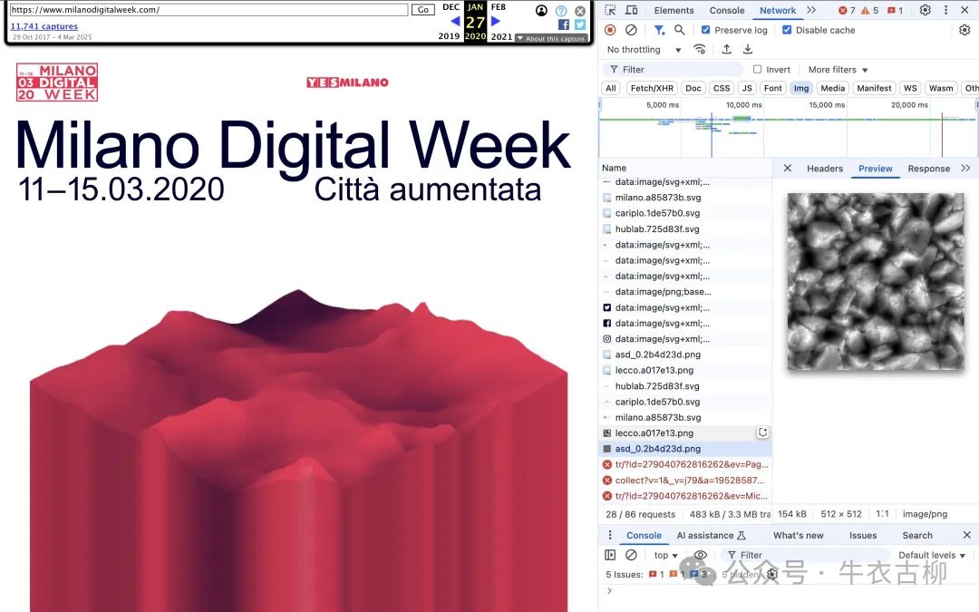Select the All request type filter
Image resolution: width=979 pixels, height=612 pixels.
click(x=611, y=88)
